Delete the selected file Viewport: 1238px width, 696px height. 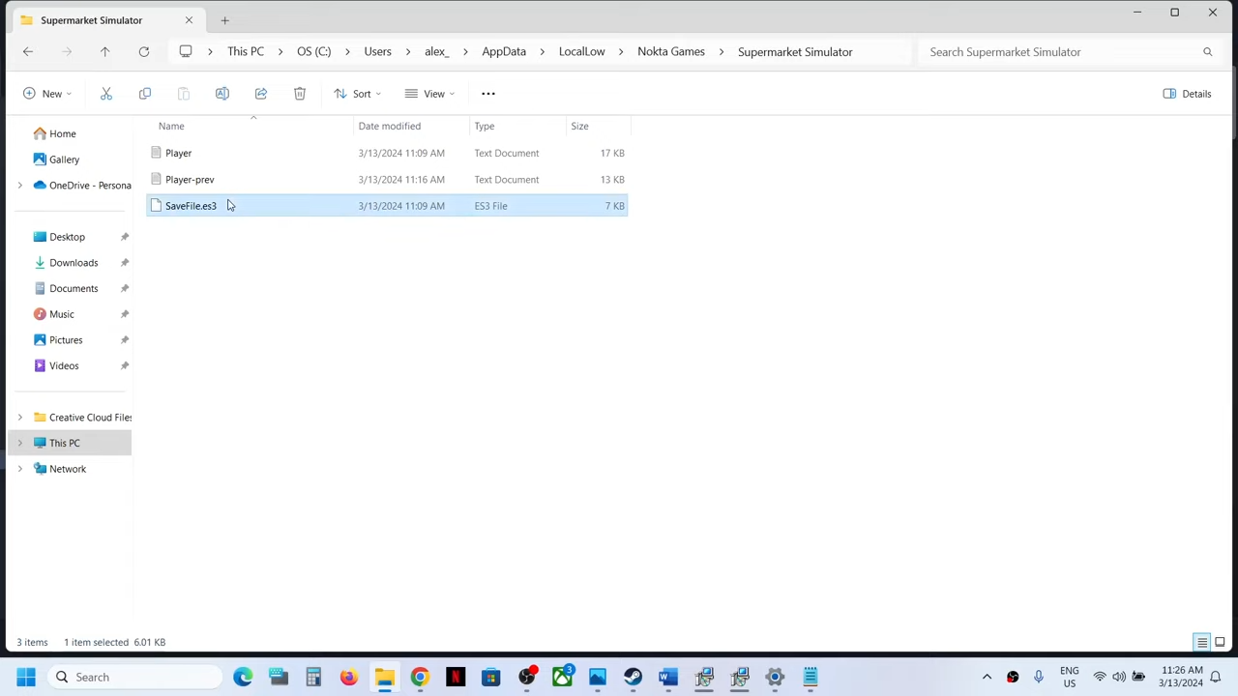pos(300,94)
